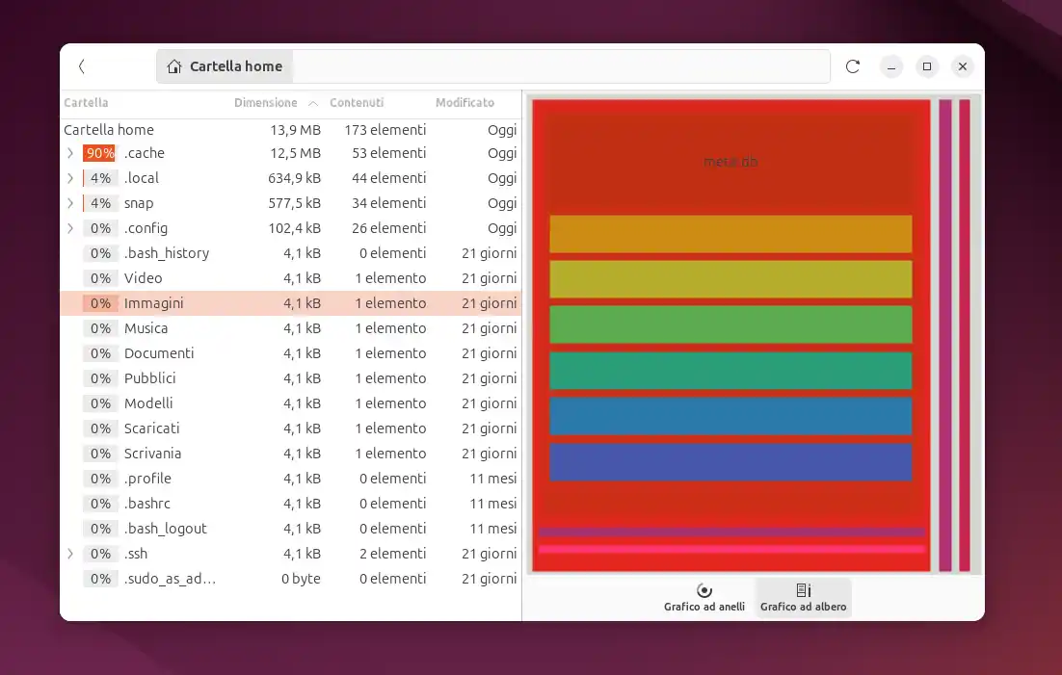Select the Modelli folder row
1062x675 pixels.
pos(291,403)
